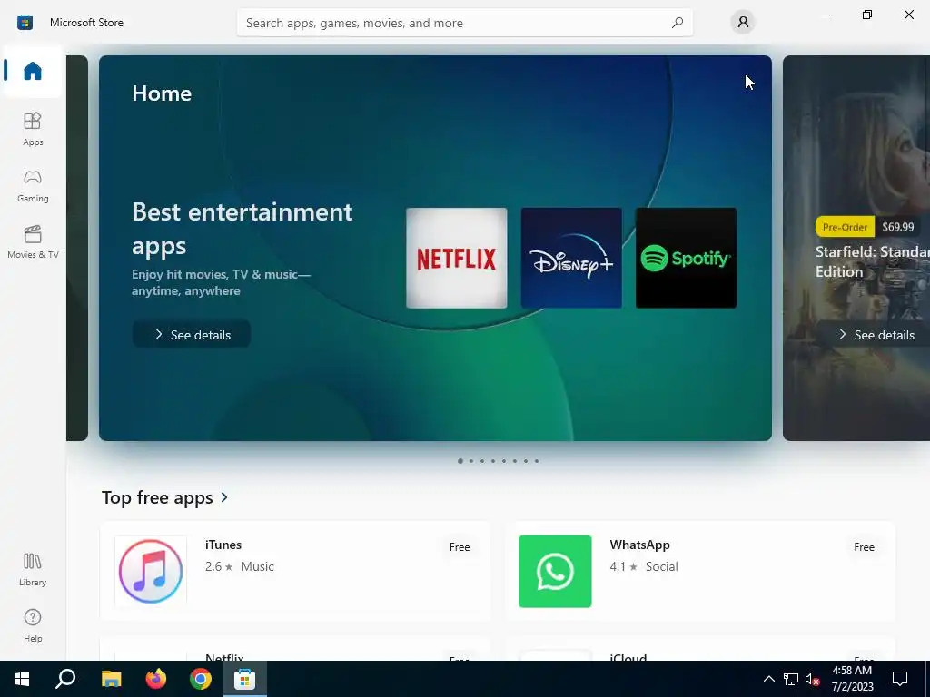
Task: Click the user profile icon
Action: click(x=743, y=23)
